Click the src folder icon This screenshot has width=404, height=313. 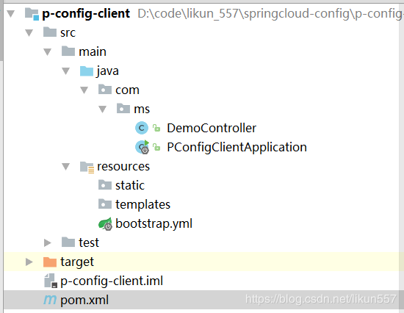pos(50,32)
